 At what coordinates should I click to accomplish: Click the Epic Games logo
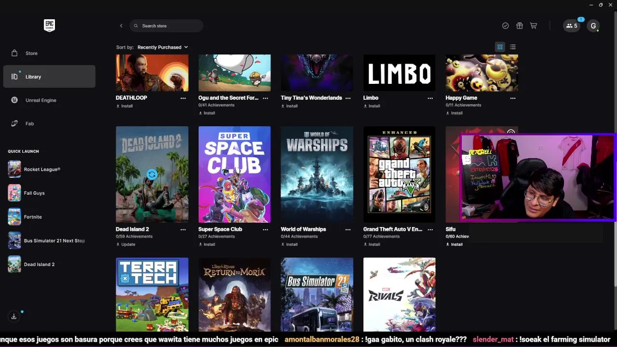tap(49, 26)
